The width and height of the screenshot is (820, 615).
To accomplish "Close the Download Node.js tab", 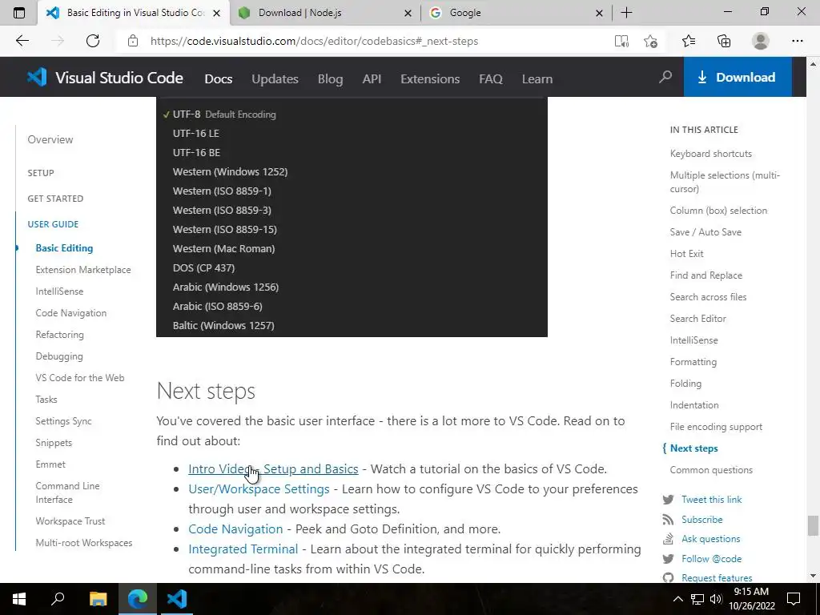I will (x=408, y=13).
